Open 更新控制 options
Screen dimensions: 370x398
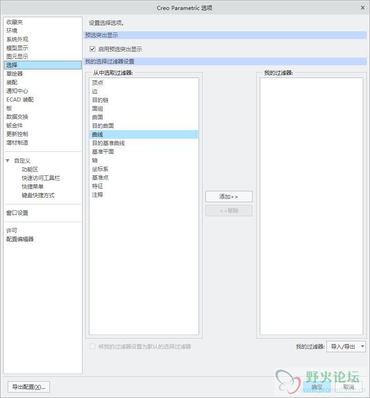17,134
